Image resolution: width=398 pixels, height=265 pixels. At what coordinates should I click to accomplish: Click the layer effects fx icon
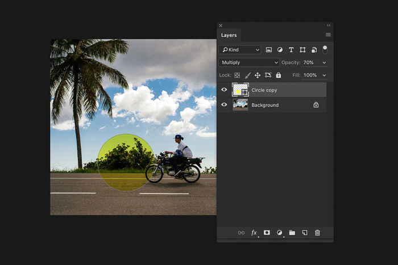click(x=254, y=233)
